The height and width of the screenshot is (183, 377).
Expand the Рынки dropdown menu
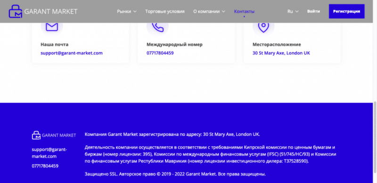click(x=127, y=11)
